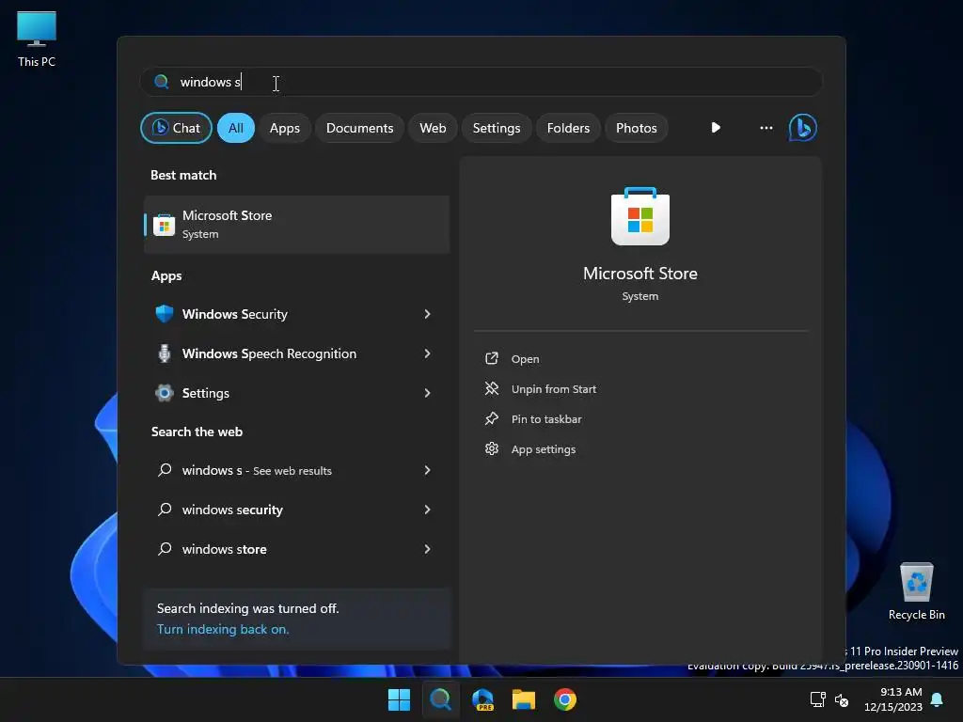963x722 pixels.
Task: Click Open in the preview pane
Action: click(x=525, y=358)
